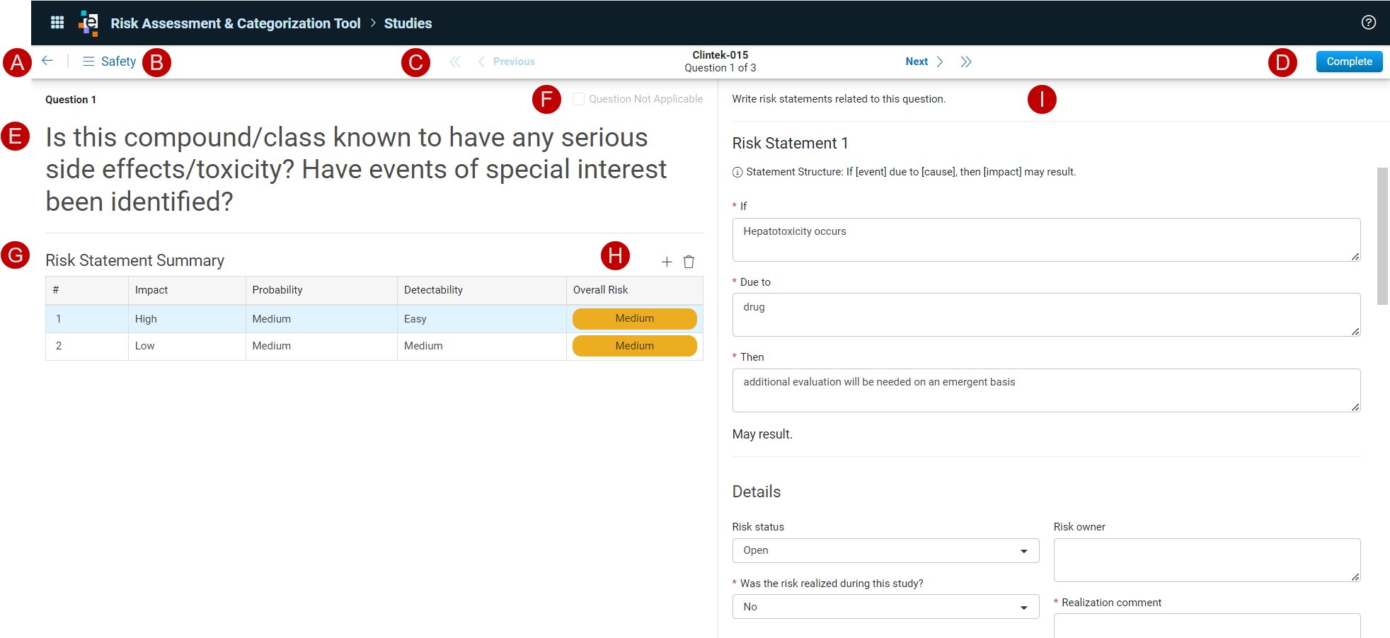This screenshot has width=1390, height=638.
Task: Click the Low impact cell in row 2
Action: (187, 346)
